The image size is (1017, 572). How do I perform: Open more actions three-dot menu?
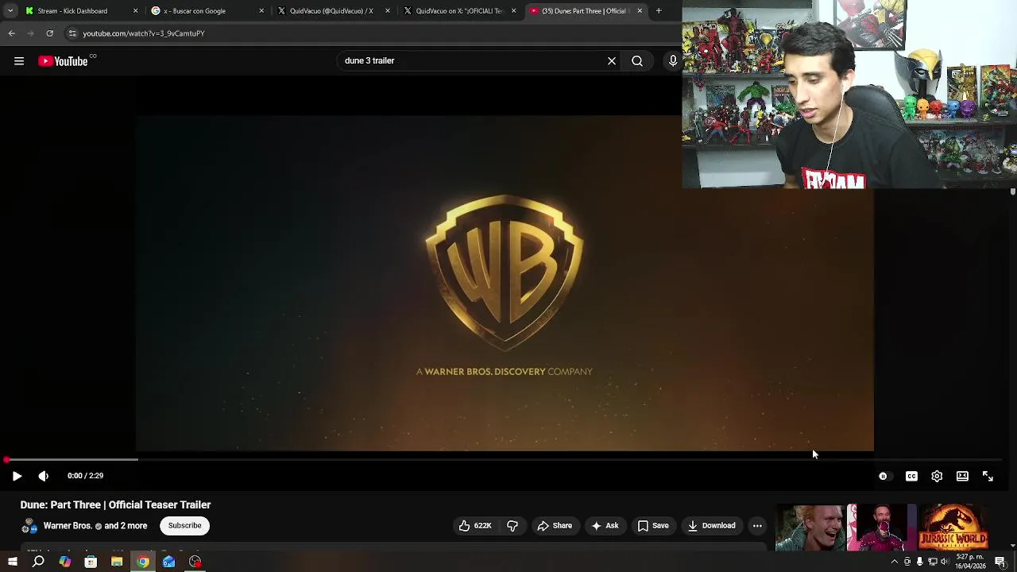coord(757,526)
